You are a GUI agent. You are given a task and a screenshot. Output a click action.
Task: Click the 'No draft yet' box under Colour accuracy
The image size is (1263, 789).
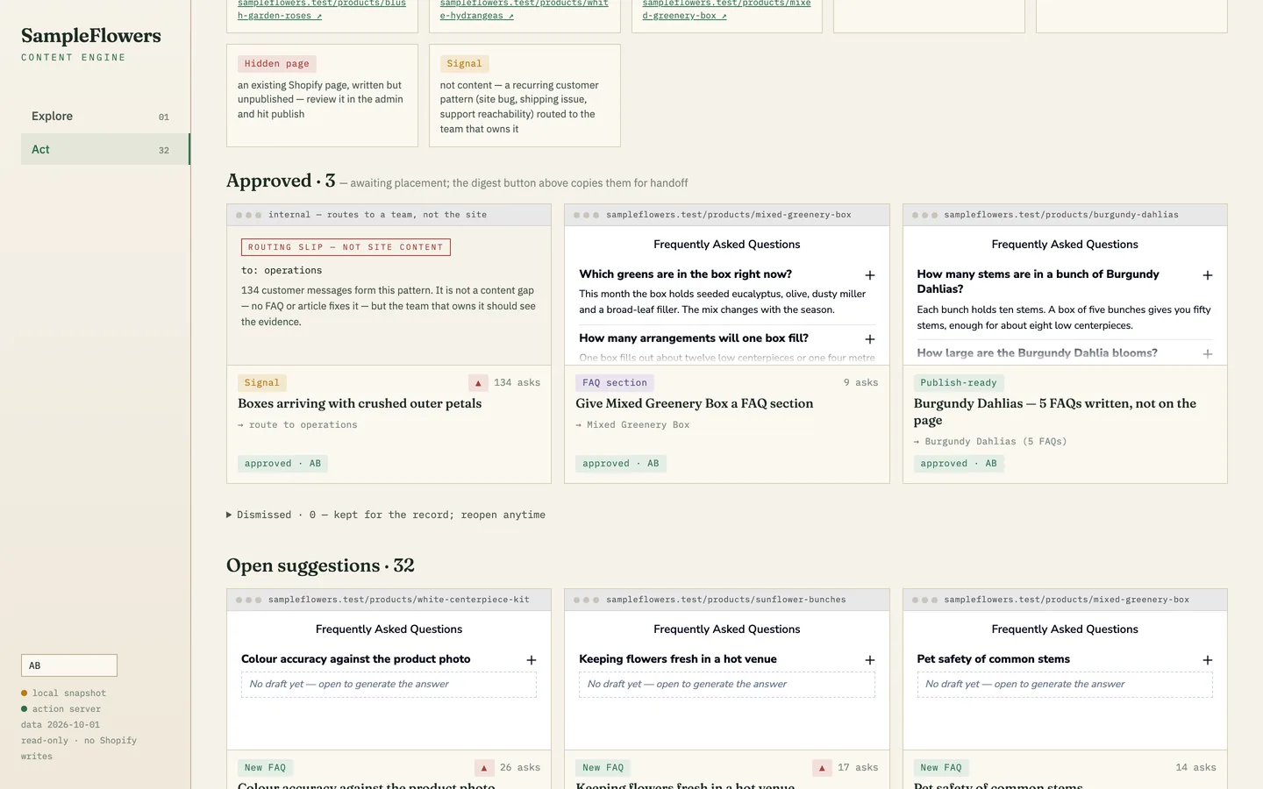[x=389, y=685]
